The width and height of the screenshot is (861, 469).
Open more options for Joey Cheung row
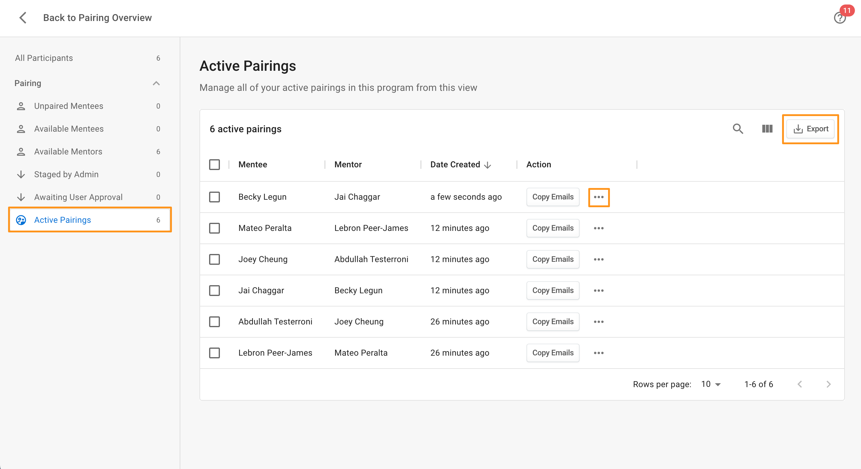(598, 260)
